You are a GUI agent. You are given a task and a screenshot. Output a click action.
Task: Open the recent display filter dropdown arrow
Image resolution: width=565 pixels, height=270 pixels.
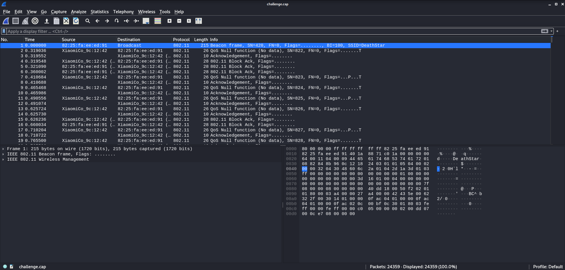pyautogui.click(x=551, y=31)
